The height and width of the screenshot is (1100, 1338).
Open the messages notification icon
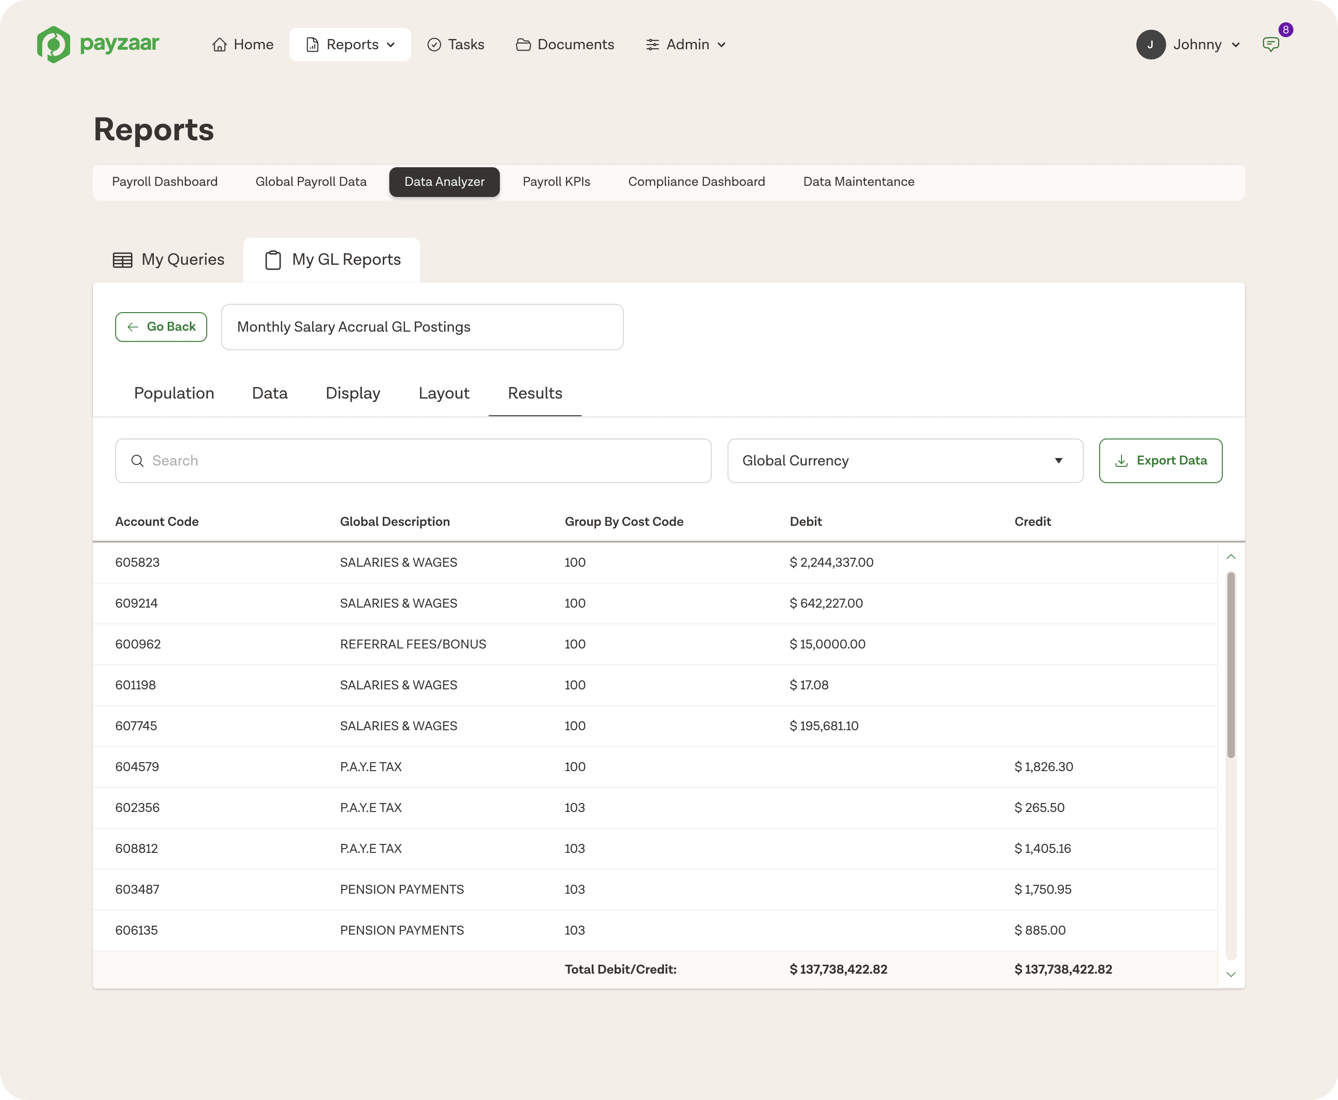(1271, 44)
